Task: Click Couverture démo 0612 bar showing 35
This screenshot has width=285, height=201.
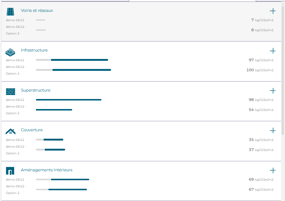Action: [50, 140]
